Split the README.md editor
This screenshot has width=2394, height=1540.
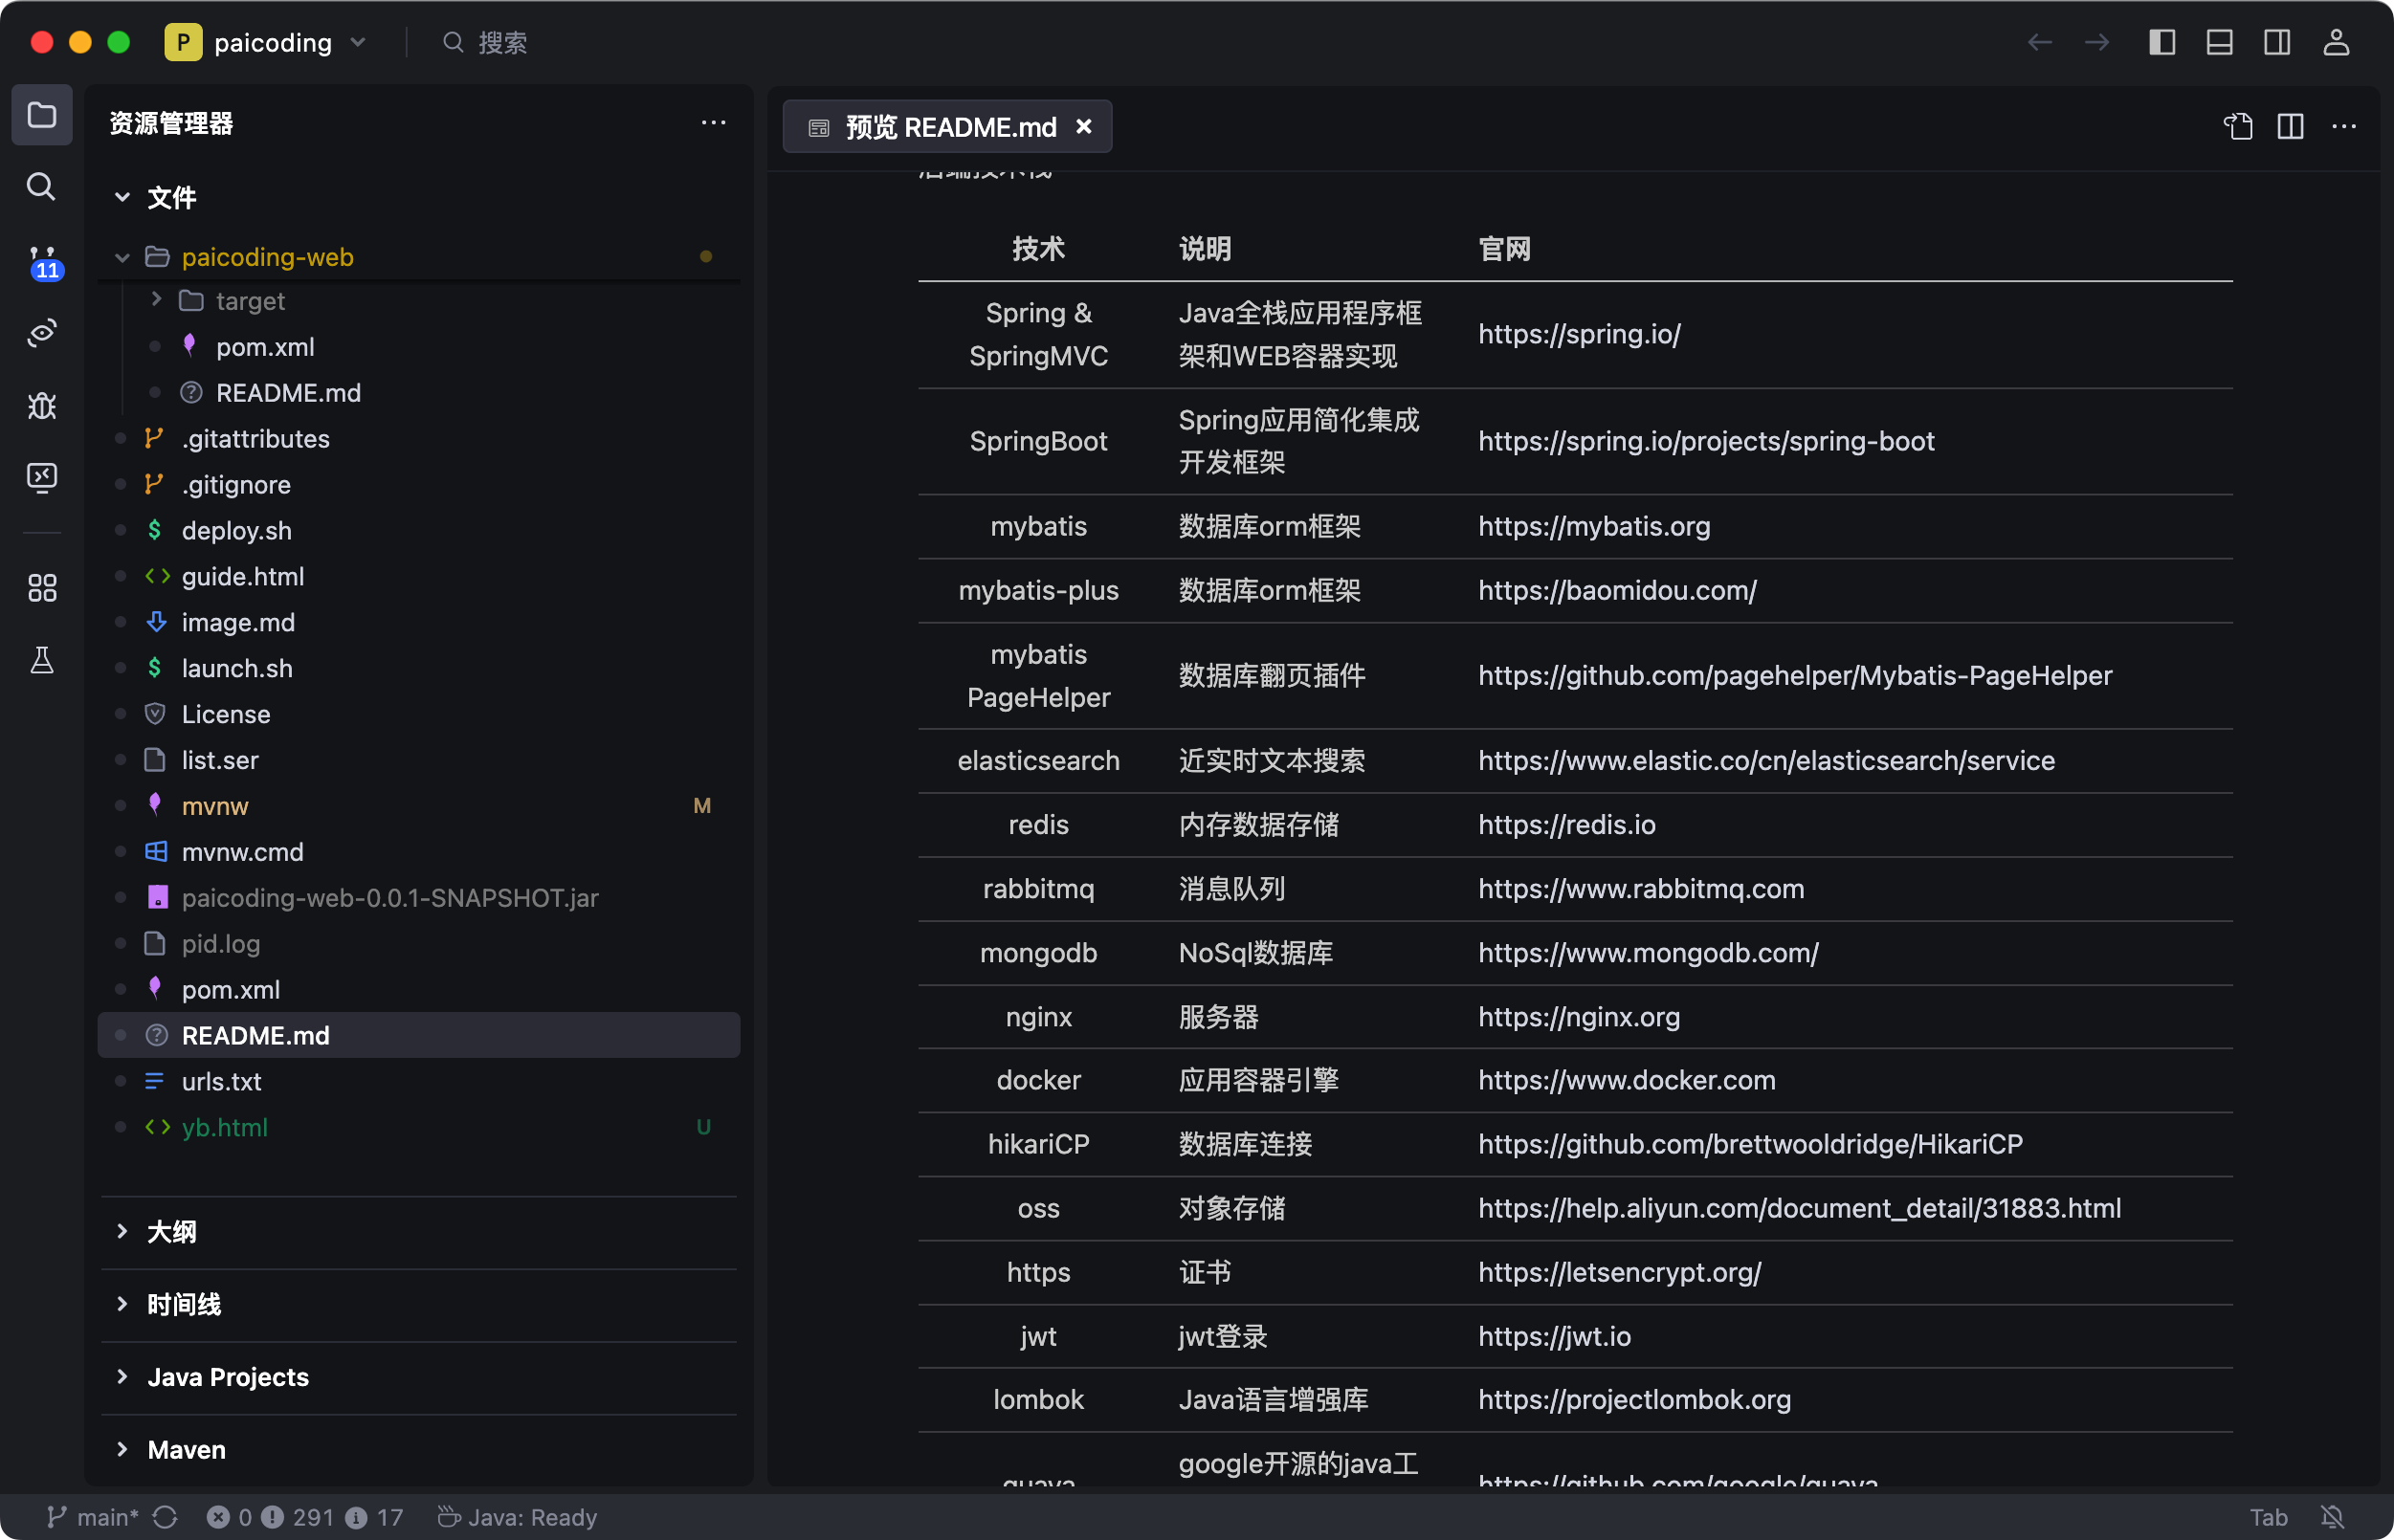click(2290, 126)
